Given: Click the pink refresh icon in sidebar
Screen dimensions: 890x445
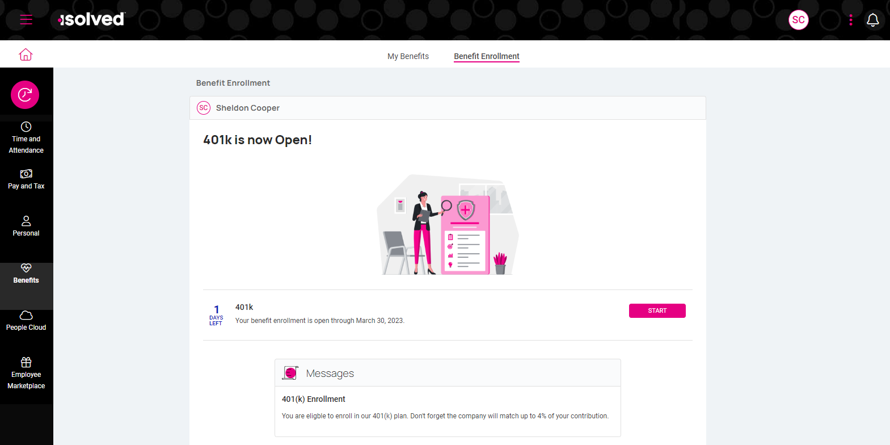Looking at the screenshot, I should 24,95.
